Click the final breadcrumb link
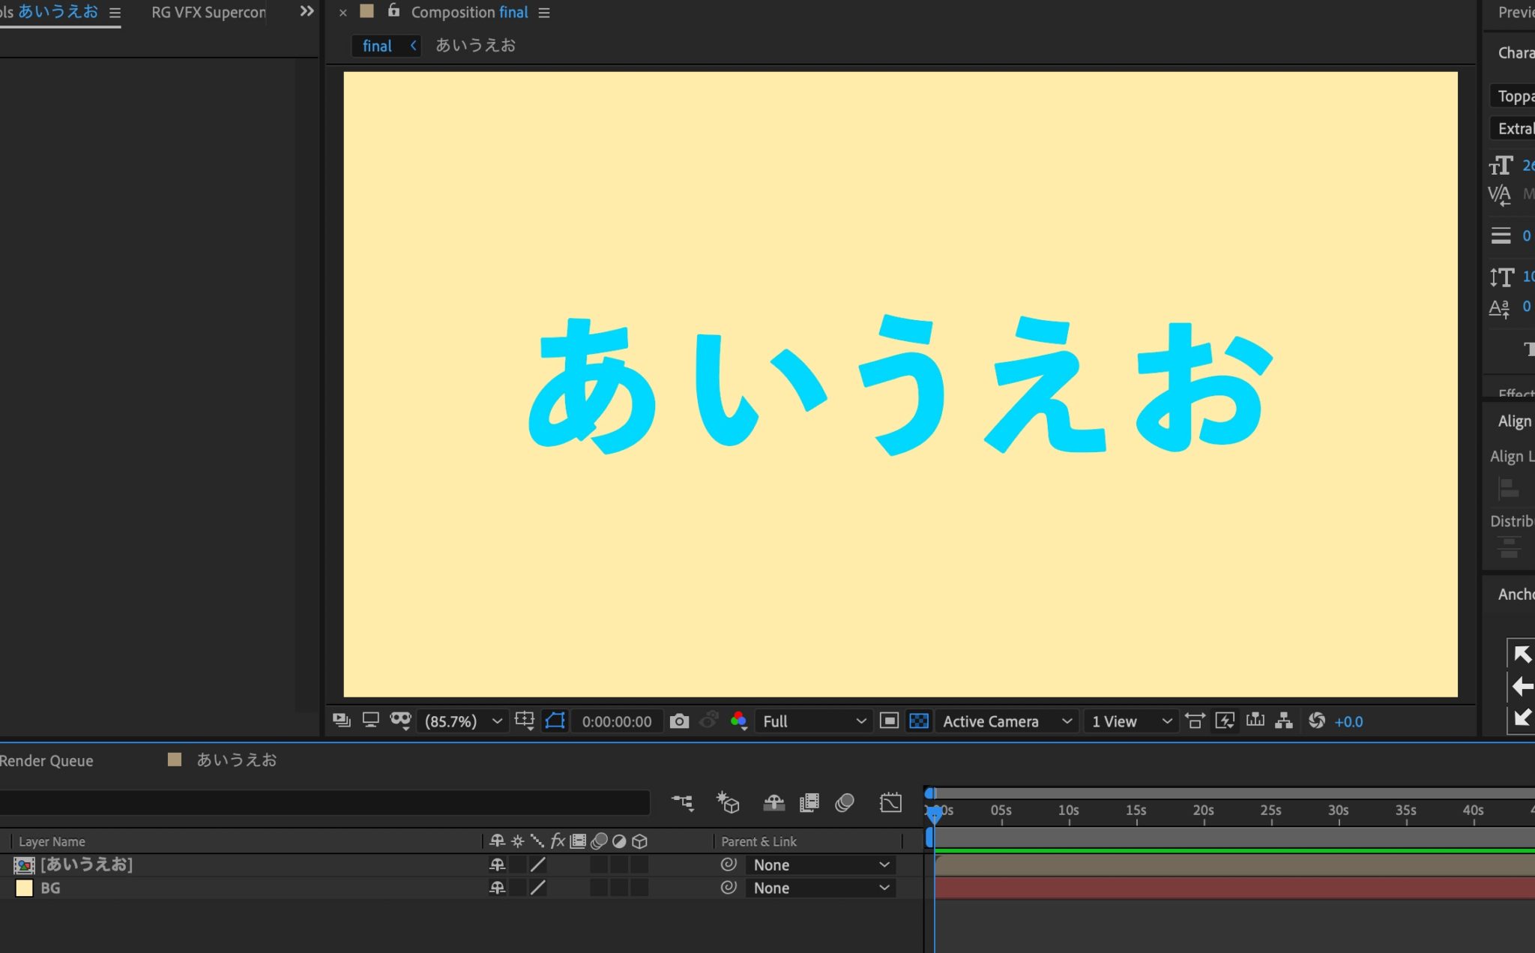The width and height of the screenshot is (1535, 953). pyautogui.click(x=376, y=46)
